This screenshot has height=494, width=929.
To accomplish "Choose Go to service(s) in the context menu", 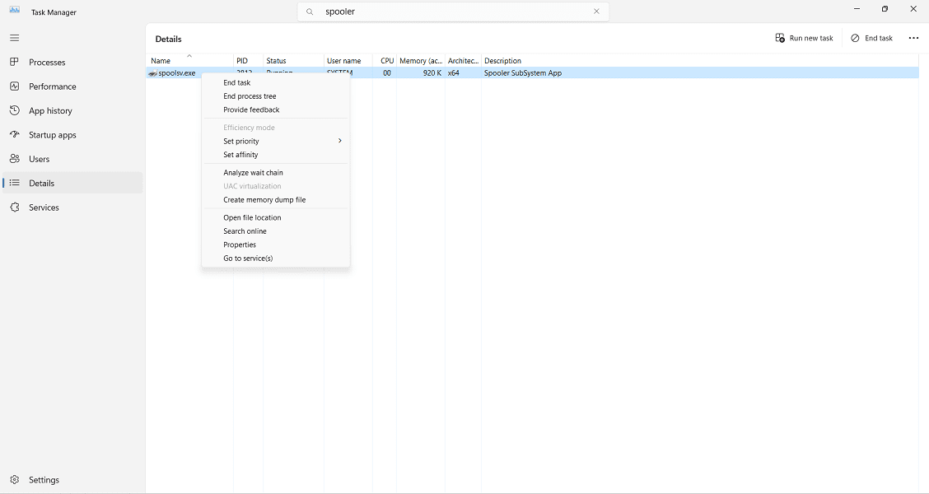I will pos(248,258).
